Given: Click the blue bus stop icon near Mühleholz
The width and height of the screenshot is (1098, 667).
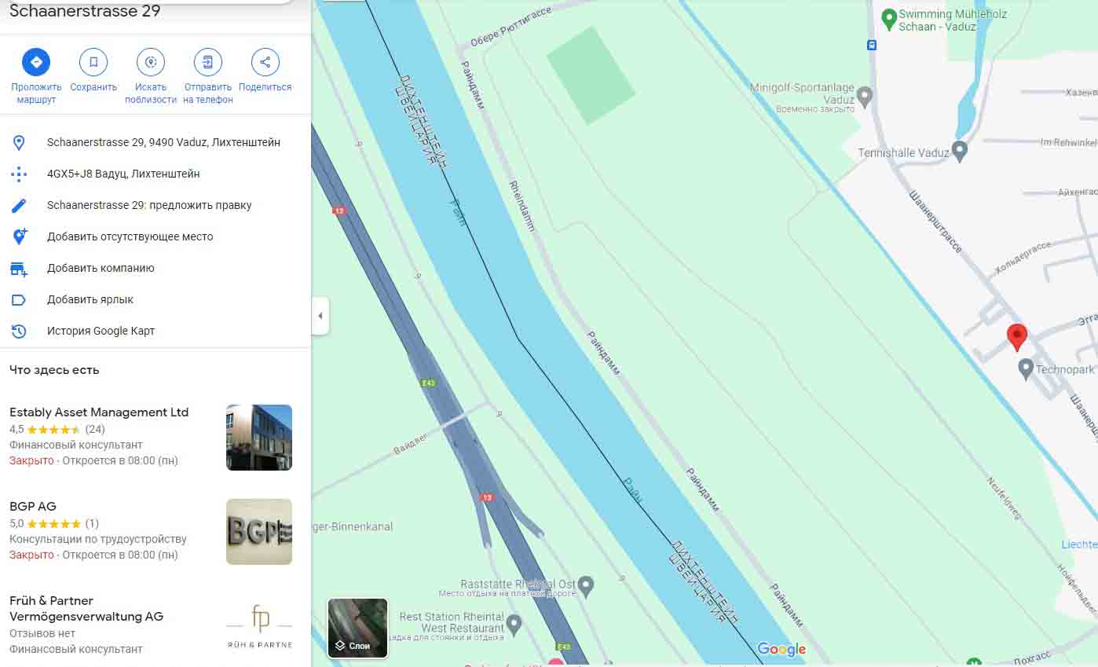Looking at the screenshot, I should click(872, 45).
